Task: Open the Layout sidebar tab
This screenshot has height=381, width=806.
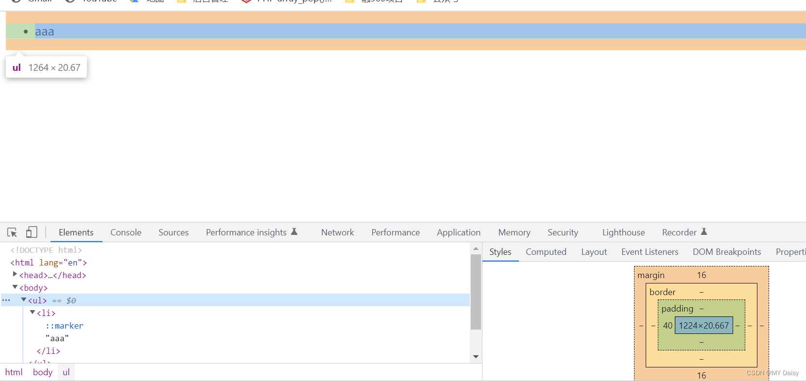Action: click(594, 252)
